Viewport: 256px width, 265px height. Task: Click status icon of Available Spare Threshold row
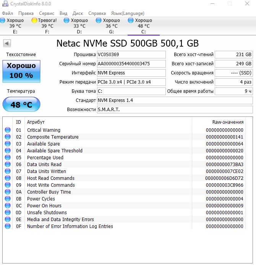8,150
